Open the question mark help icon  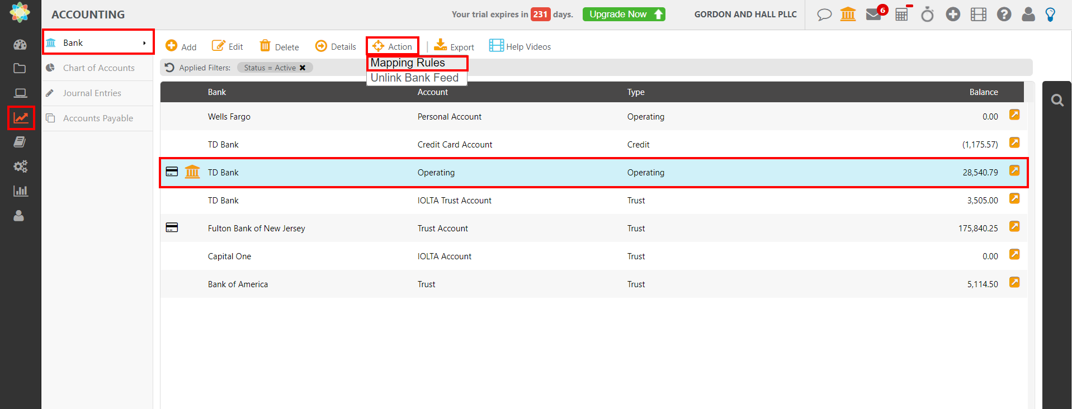[1004, 14]
